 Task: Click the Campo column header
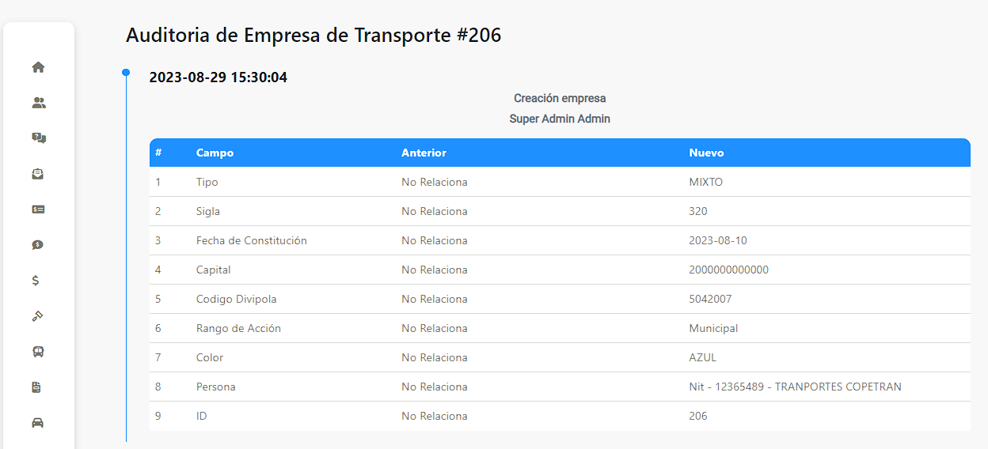(x=215, y=153)
